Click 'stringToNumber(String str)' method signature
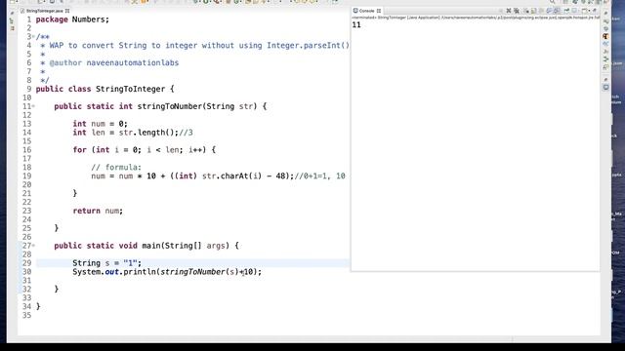The width and height of the screenshot is (625, 351). 197,106
